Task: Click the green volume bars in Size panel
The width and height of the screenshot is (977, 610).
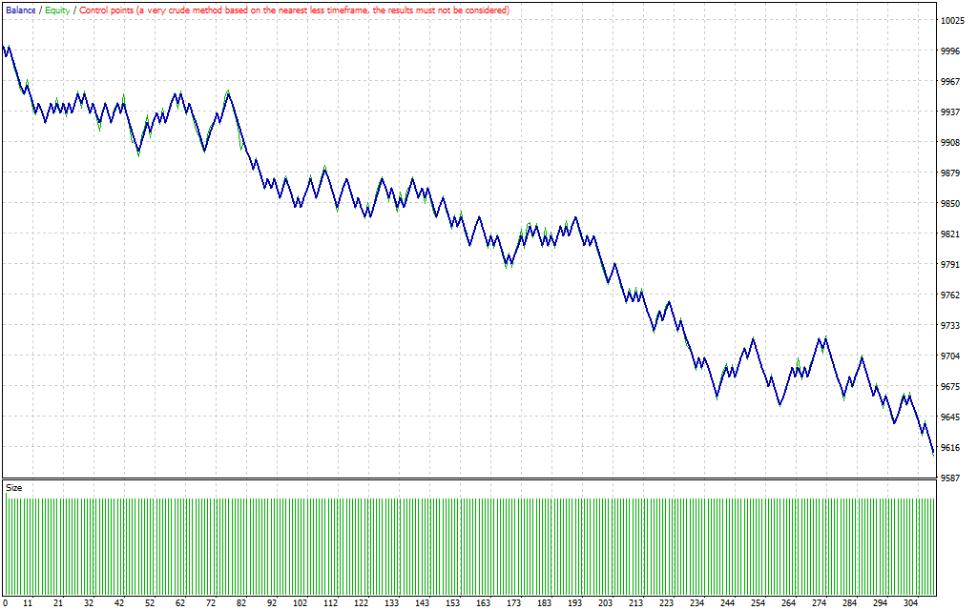Action: pyautogui.click(x=468, y=543)
